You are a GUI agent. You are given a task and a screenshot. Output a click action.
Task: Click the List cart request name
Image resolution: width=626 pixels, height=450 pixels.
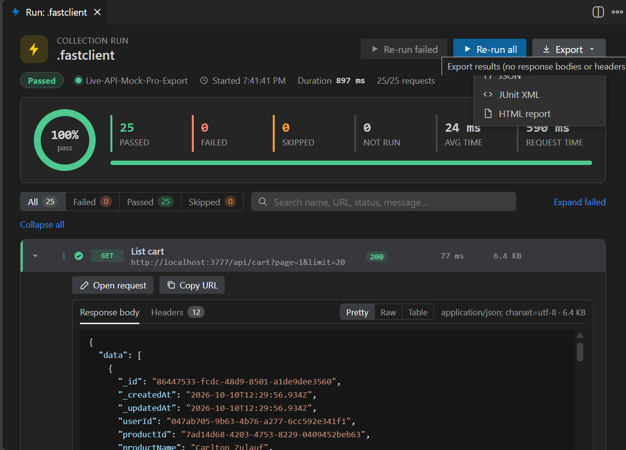(x=147, y=251)
